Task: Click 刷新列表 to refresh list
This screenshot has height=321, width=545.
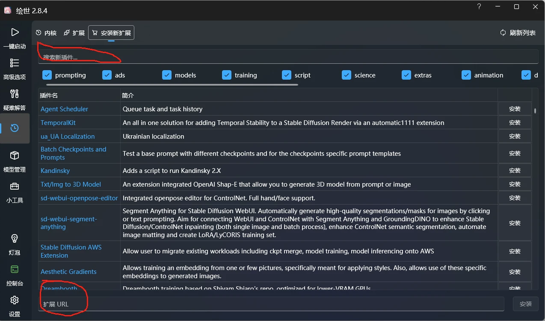Action: pyautogui.click(x=518, y=32)
